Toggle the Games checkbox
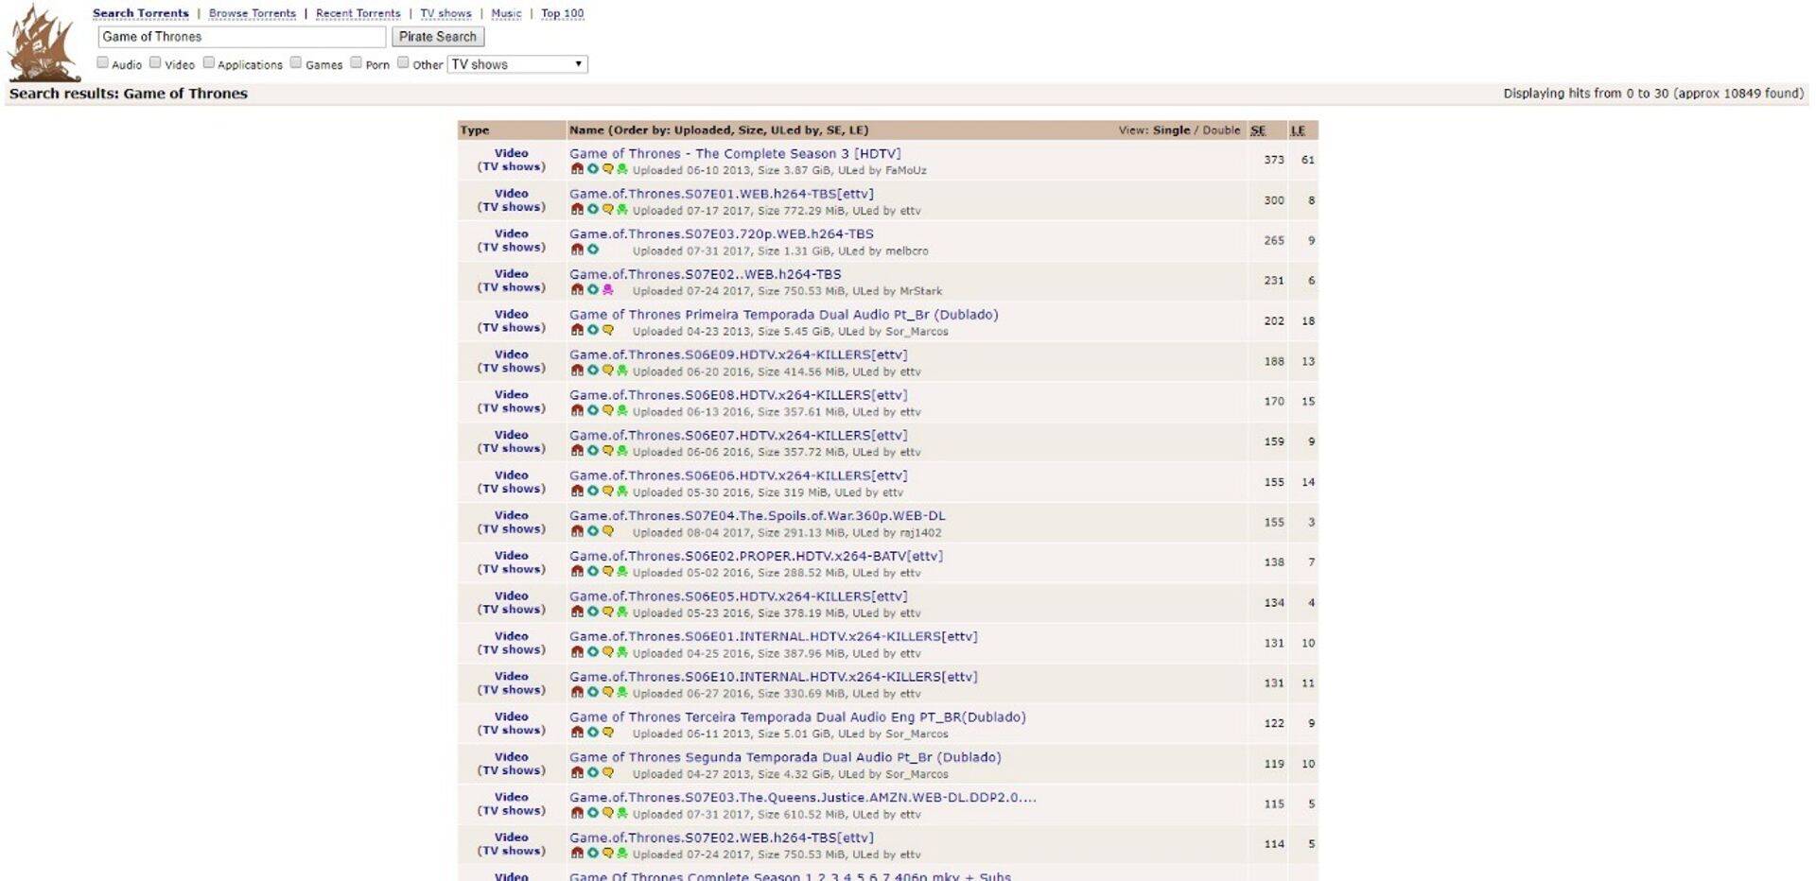The height and width of the screenshot is (881, 1816). (x=296, y=62)
